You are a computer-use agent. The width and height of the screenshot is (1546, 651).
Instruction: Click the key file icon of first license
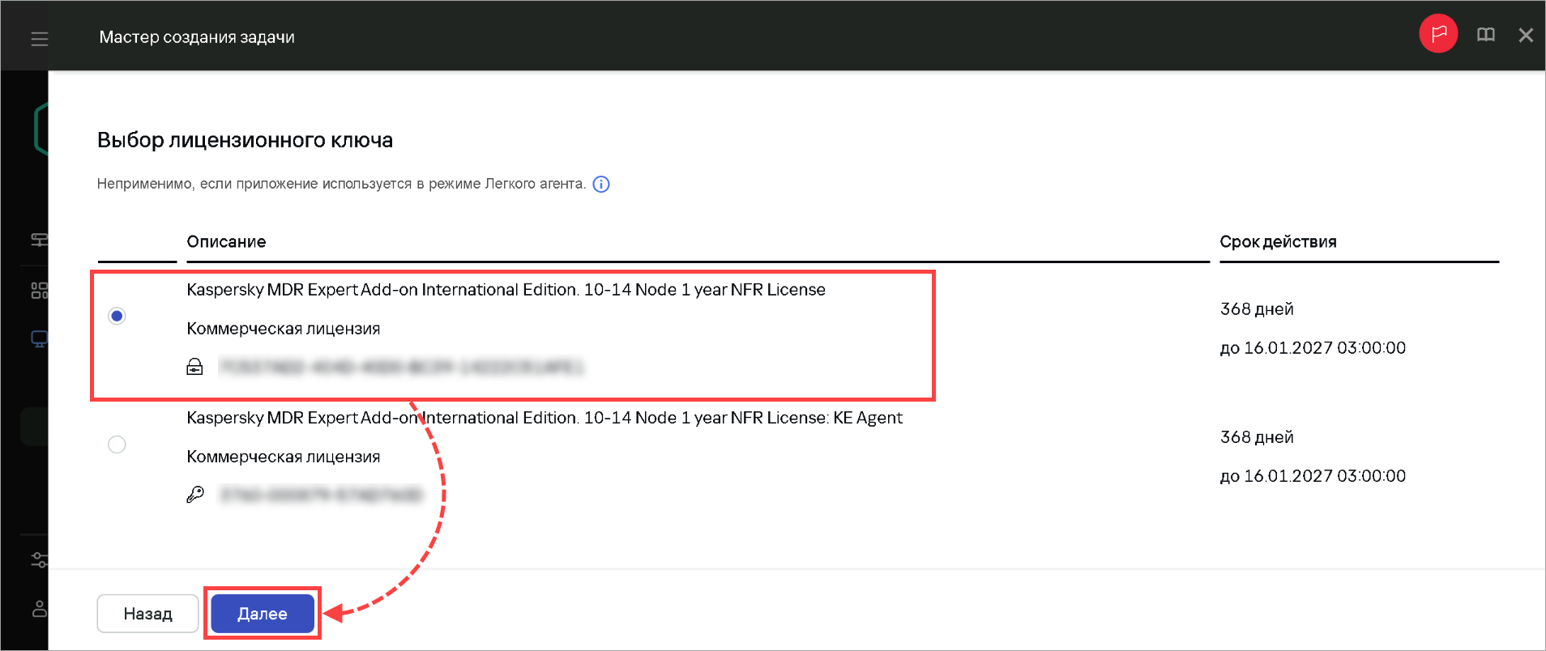pyautogui.click(x=194, y=367)
